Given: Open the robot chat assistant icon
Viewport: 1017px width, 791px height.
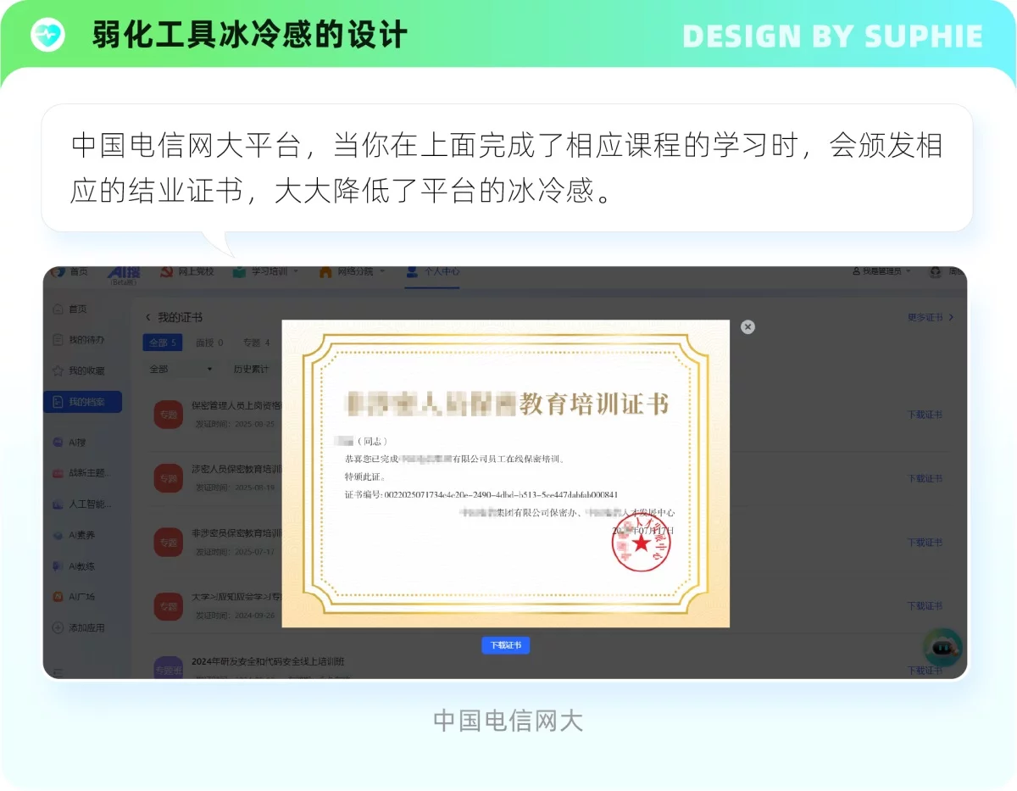Looking at the screenshot, I should 942,649.
